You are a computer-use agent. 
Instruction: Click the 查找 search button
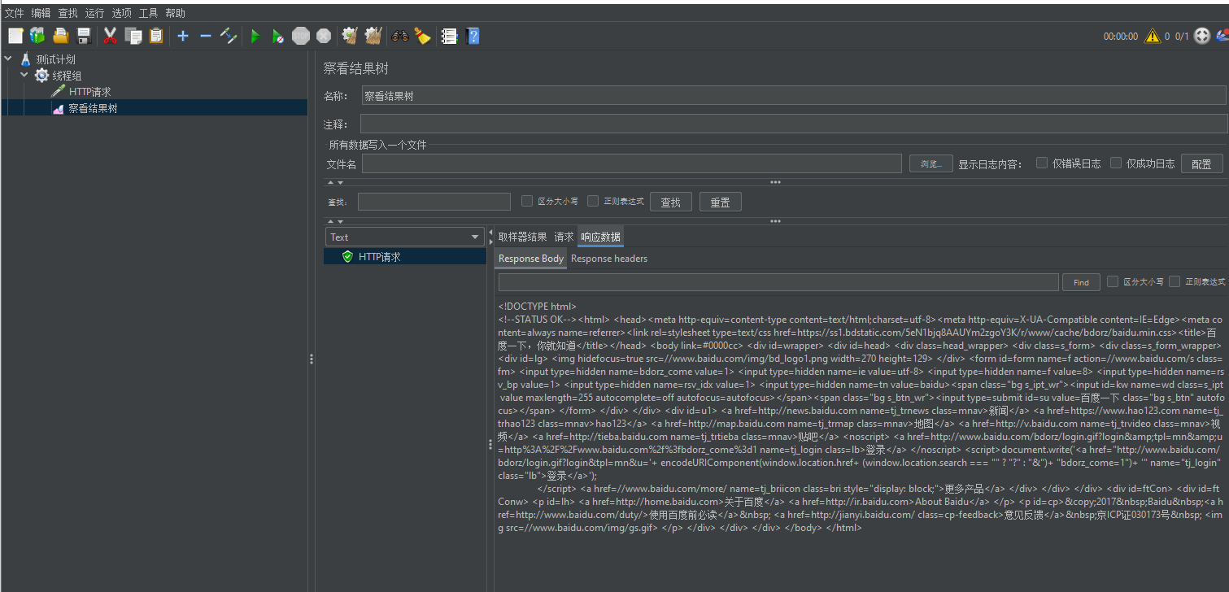pyautogui.click(x=670, y=202)
